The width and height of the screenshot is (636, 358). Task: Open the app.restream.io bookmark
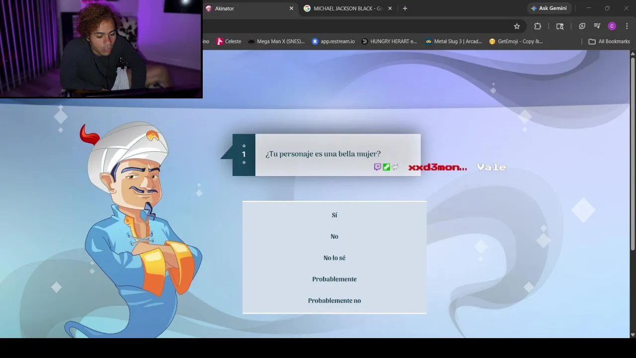click(x=333, y=41)
